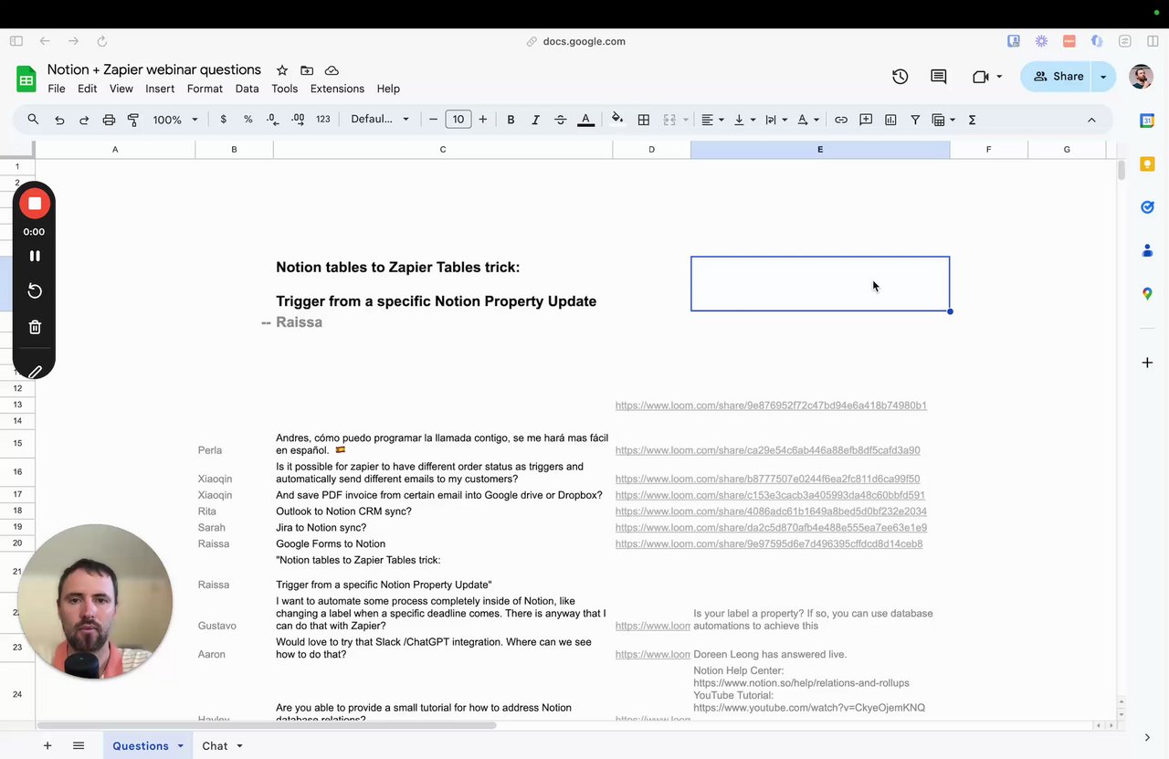Image resolution: width=1169 pixels, height=759 pixels.
Task: Open more number formats 123 menu
Action: pos(322,120)
